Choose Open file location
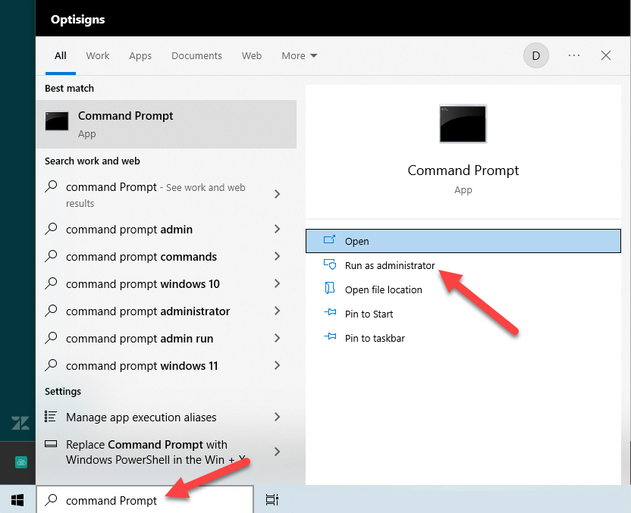 [x=463, y=289]
